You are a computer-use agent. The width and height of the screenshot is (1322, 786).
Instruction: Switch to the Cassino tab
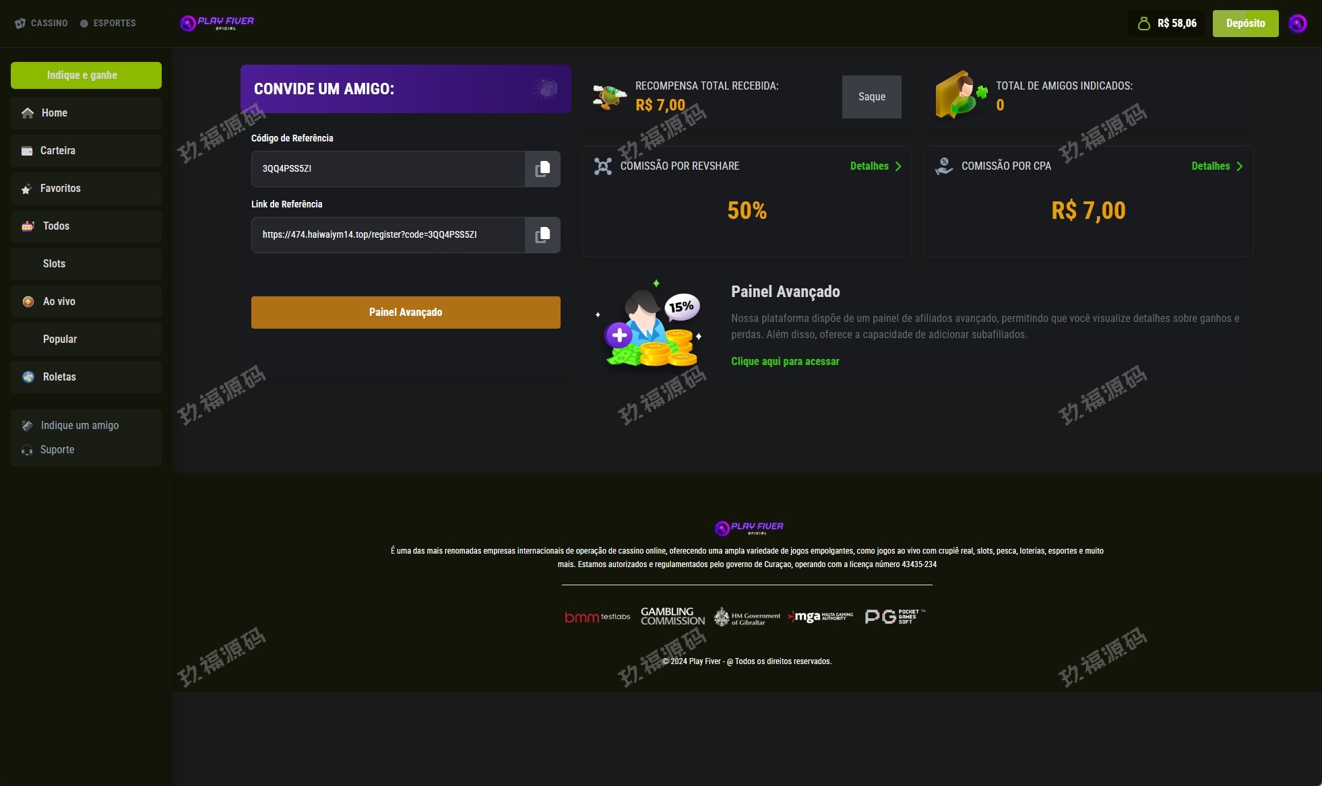[x=41, y=23]
